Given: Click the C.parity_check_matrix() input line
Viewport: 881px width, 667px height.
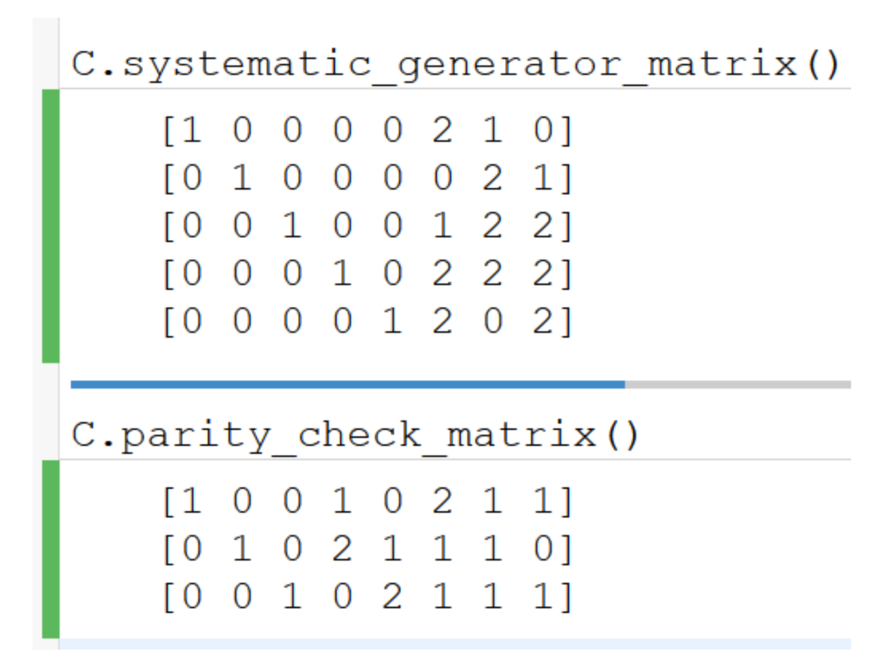Looking at the screenshot, I should coord(355,436).
